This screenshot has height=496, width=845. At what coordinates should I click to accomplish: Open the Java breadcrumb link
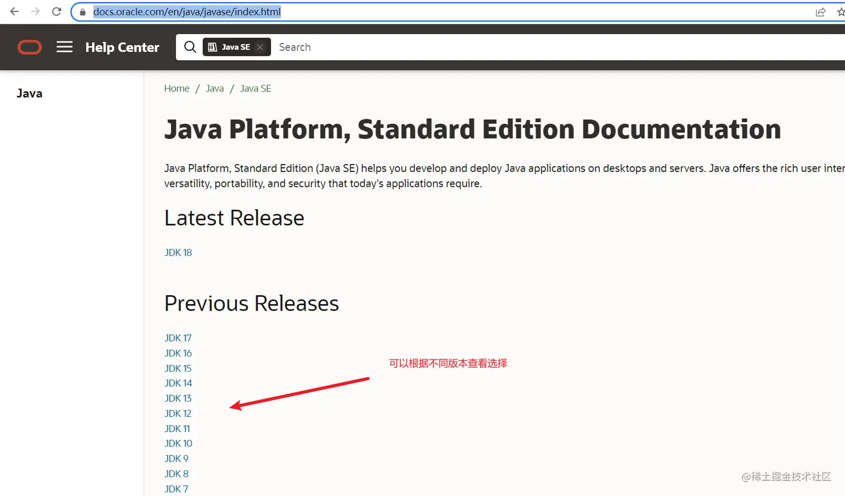point(215,88)
